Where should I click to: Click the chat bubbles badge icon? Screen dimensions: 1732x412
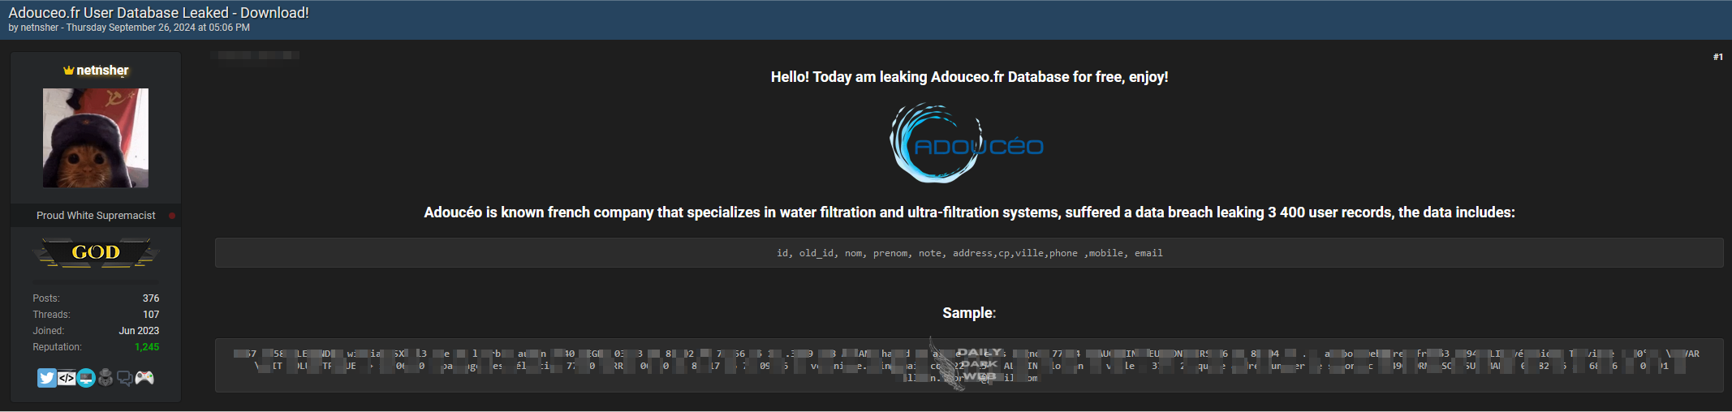(x=125, y=378)
